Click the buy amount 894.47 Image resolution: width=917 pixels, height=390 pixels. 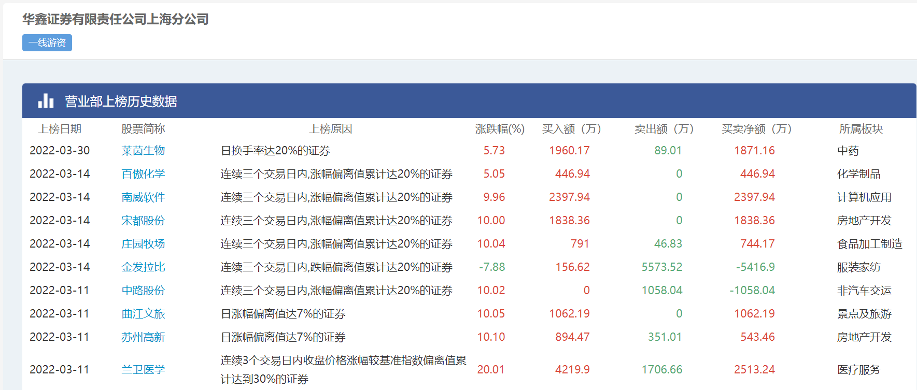[572, 337]
